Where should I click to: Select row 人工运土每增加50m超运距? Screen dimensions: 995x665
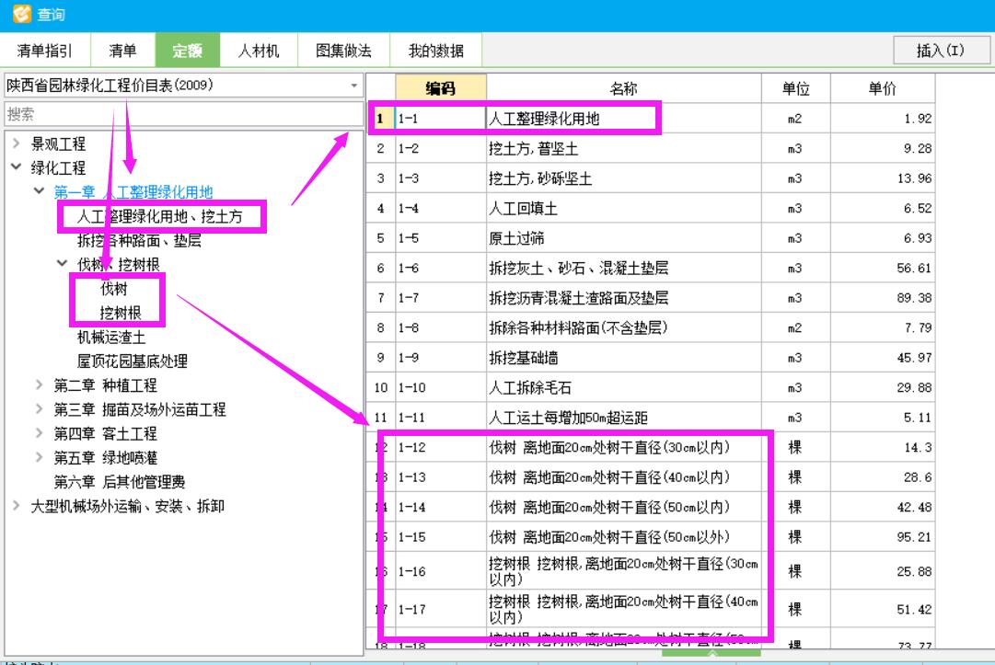pyautogui.click(x=651, y=418)
